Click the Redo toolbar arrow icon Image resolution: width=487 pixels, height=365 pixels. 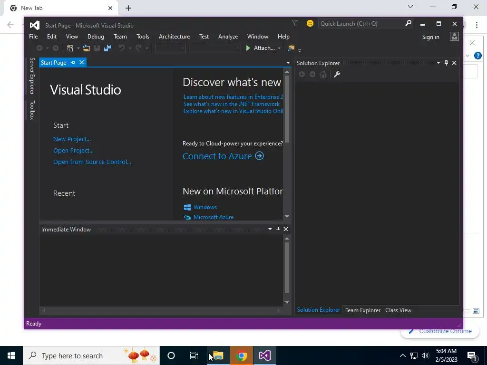coord(138,48)
